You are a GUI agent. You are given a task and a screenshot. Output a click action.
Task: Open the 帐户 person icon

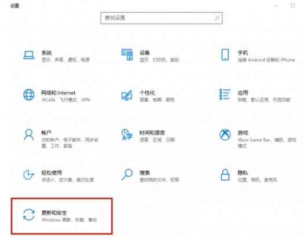coord(29,135)
